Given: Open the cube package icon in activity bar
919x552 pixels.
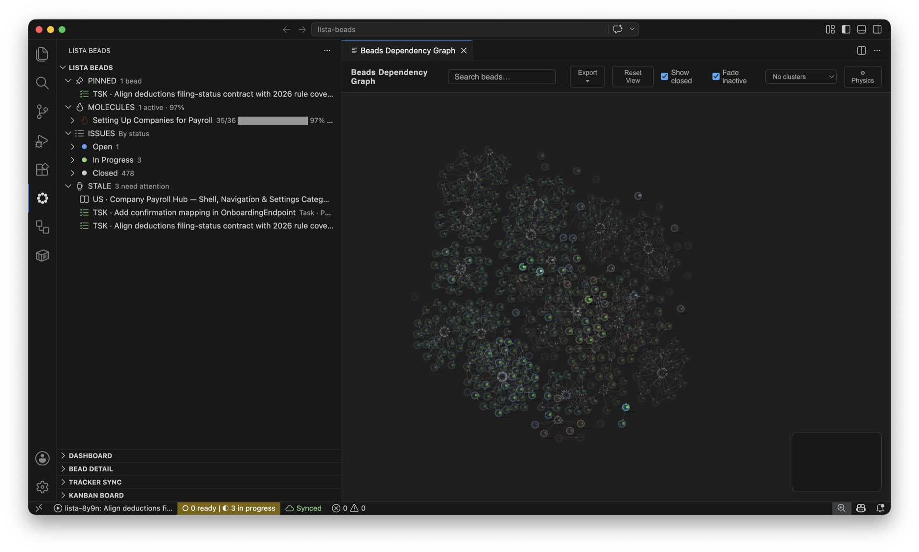Looking at the screenshot, I should (x=42, y=255).
